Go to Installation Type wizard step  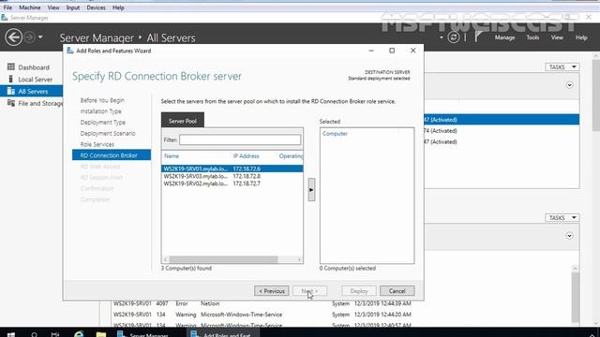click(100, 111)
